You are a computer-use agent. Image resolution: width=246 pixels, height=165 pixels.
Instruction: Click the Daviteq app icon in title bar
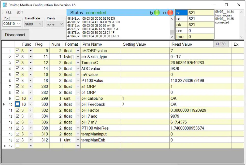tap(5, 5)
